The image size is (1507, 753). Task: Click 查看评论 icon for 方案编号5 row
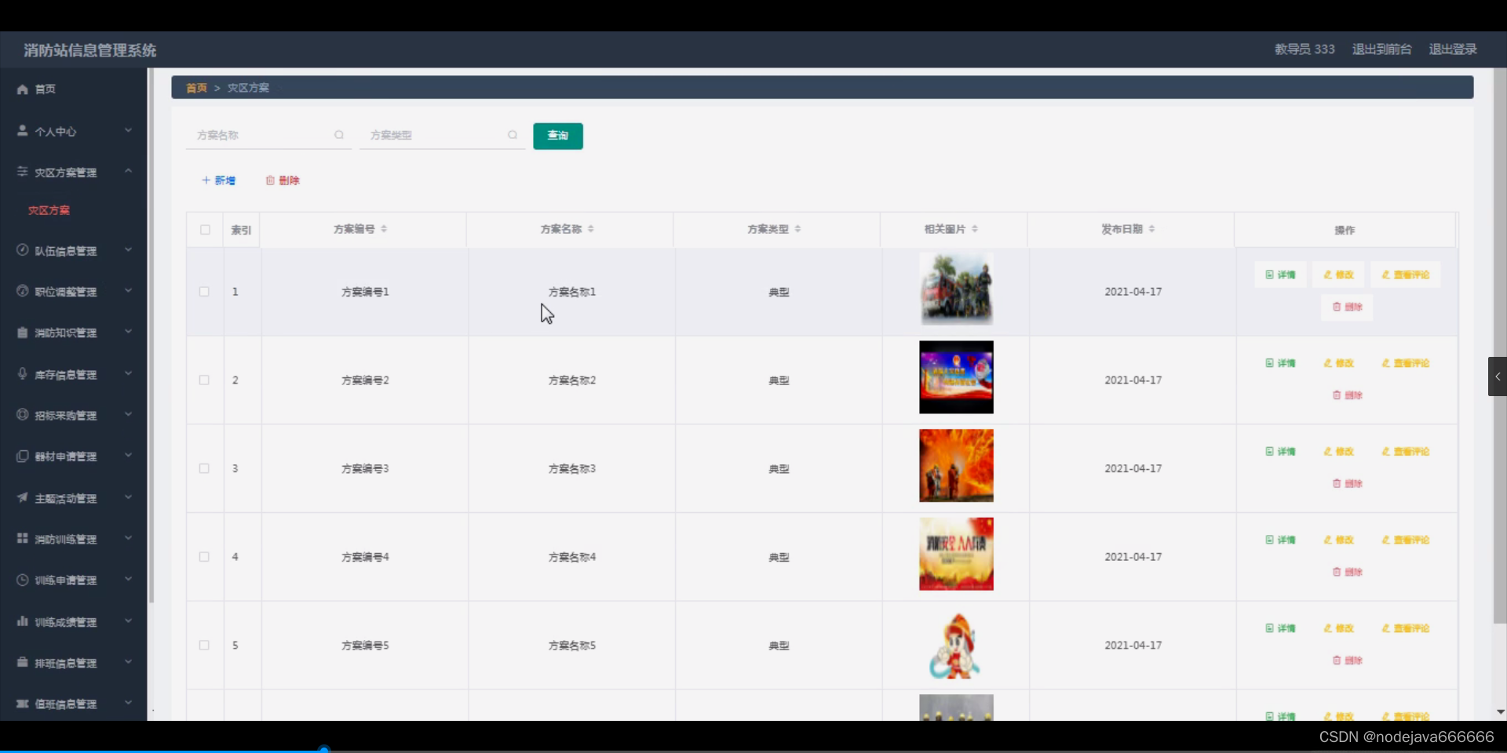pyautogui.click(x=1386, y=628)
